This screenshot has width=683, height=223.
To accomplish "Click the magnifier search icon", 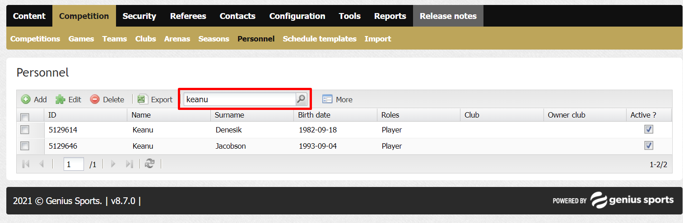I will (x=301, y=99).
